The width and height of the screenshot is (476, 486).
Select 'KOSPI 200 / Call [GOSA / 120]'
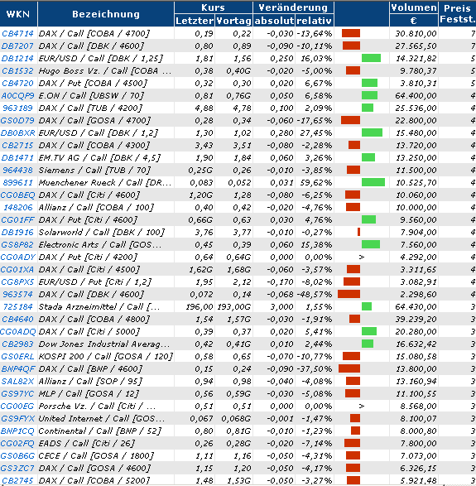(x=106, y=357)
